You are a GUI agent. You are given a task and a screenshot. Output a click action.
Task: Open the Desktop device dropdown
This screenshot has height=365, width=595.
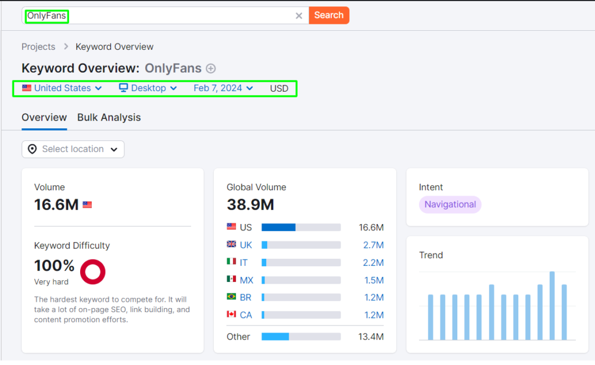tap(148, 88)
